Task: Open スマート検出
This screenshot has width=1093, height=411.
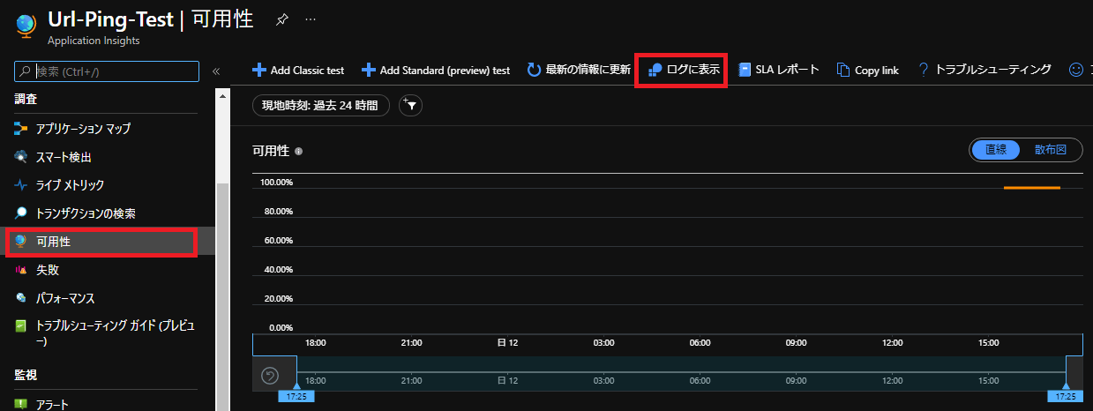Action: coord(64,157)
